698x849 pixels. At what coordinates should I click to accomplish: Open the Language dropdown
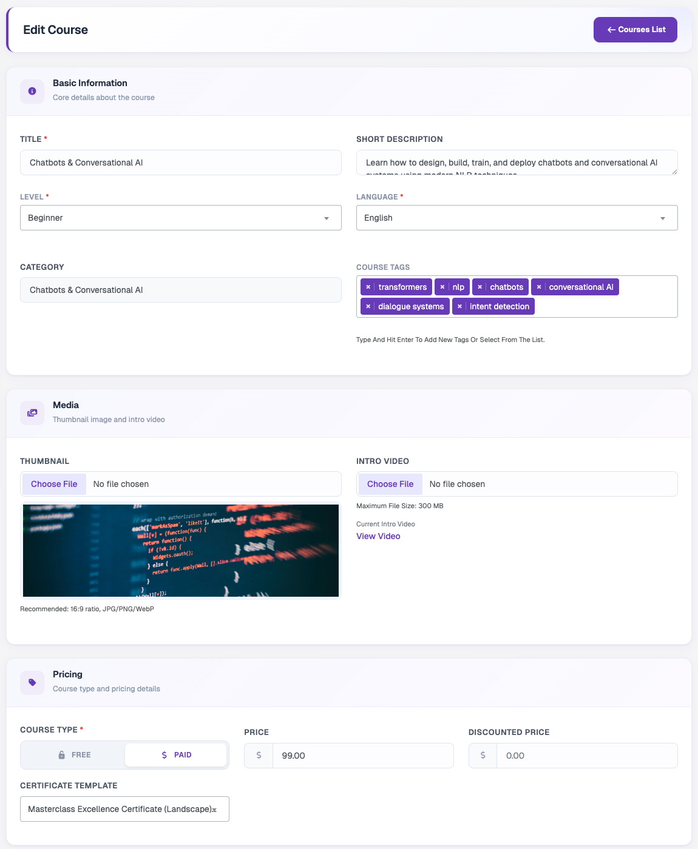tap(517, 218)
